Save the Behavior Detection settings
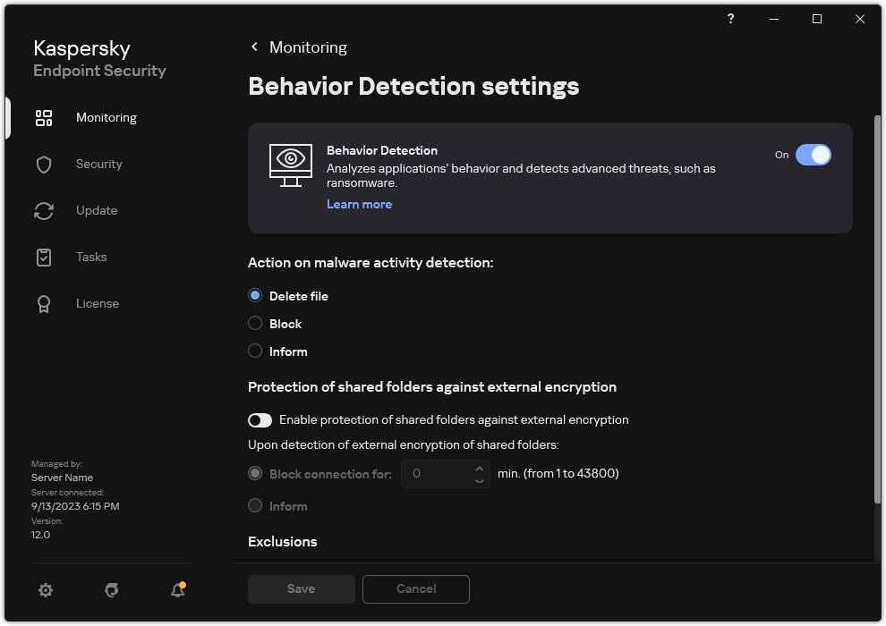Image resolution: width=886 pixels, height=626 pixels. (x=301, y=588)
